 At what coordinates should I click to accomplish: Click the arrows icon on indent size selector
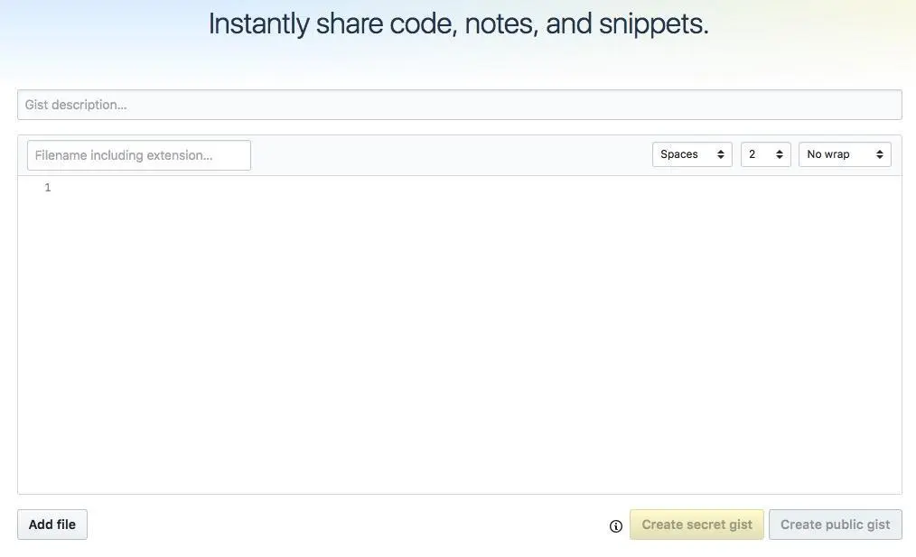(780, 154)
